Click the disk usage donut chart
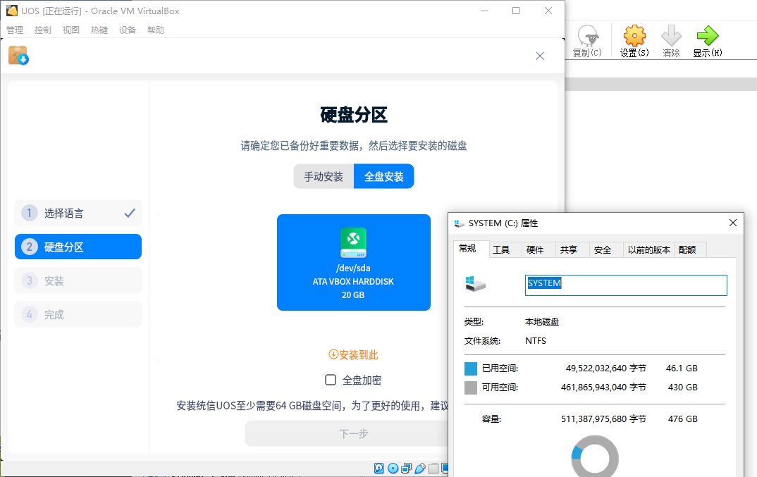The width and height of the screenshot is (757, 477). coord(595,457)
